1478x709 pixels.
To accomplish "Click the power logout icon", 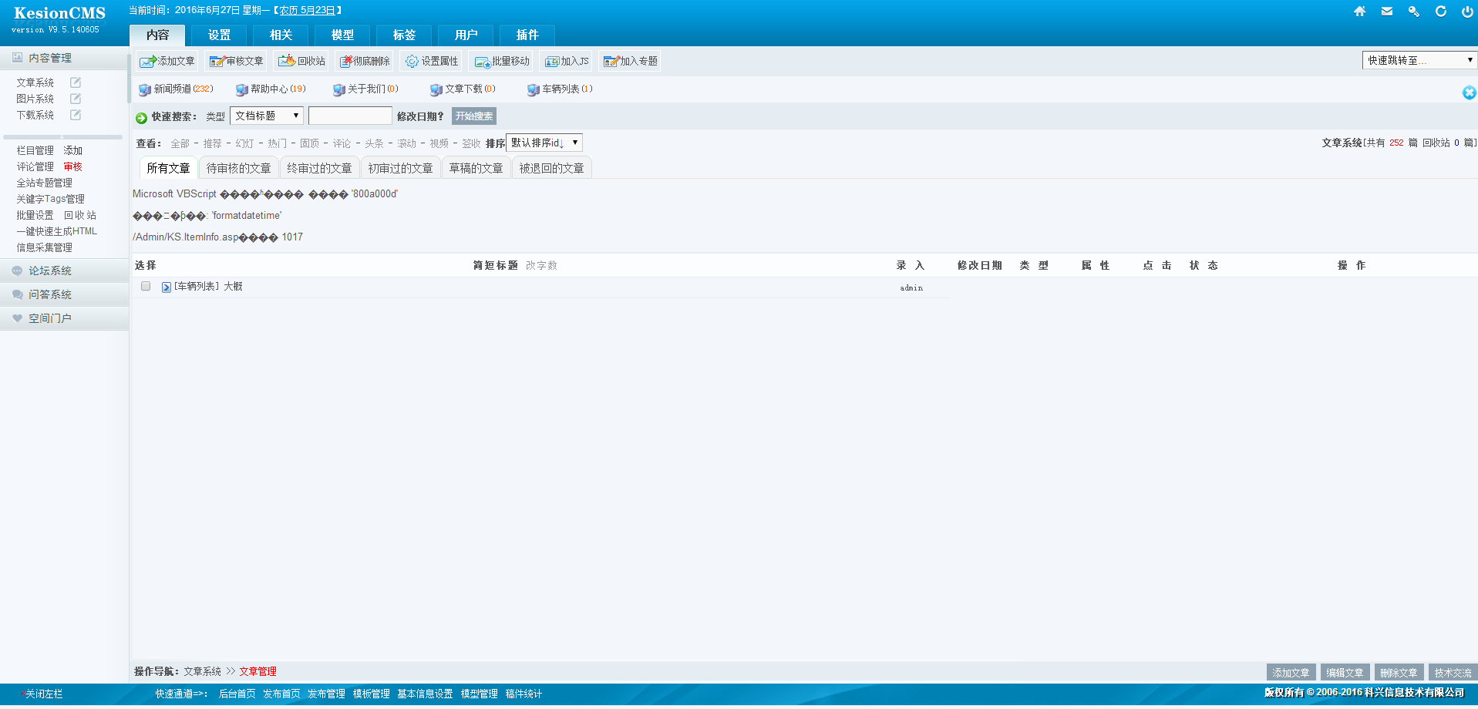I will pos(1467,12).
